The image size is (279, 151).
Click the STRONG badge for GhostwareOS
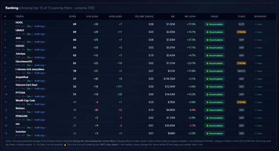click(241, 63)
